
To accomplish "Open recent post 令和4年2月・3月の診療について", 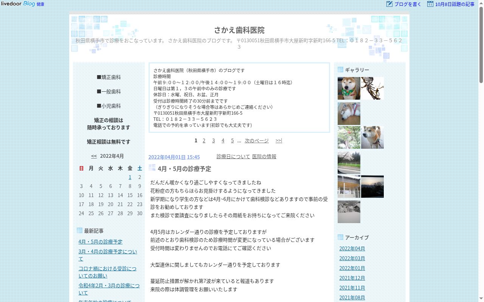I will click(x=109, y=289).
